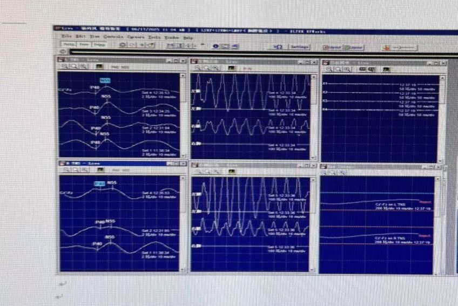This screenshot has width=458, height=306.
Task: Click the first button on main toolbar's left
Action: [x=69, y=45]
